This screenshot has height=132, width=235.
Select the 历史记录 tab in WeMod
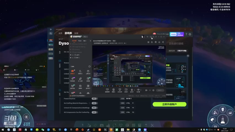click(x=172, y=51)
